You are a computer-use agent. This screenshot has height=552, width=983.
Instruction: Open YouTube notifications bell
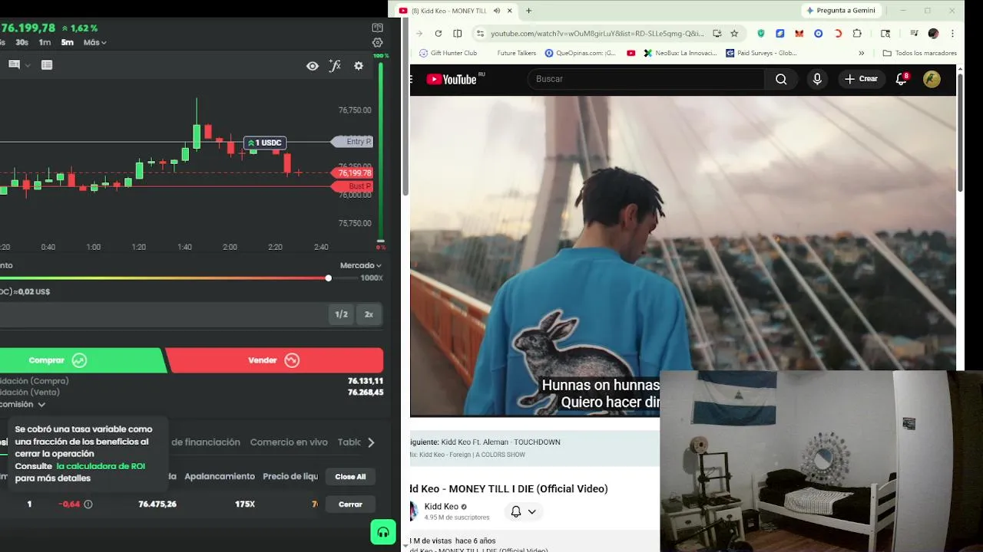point(902,79)
